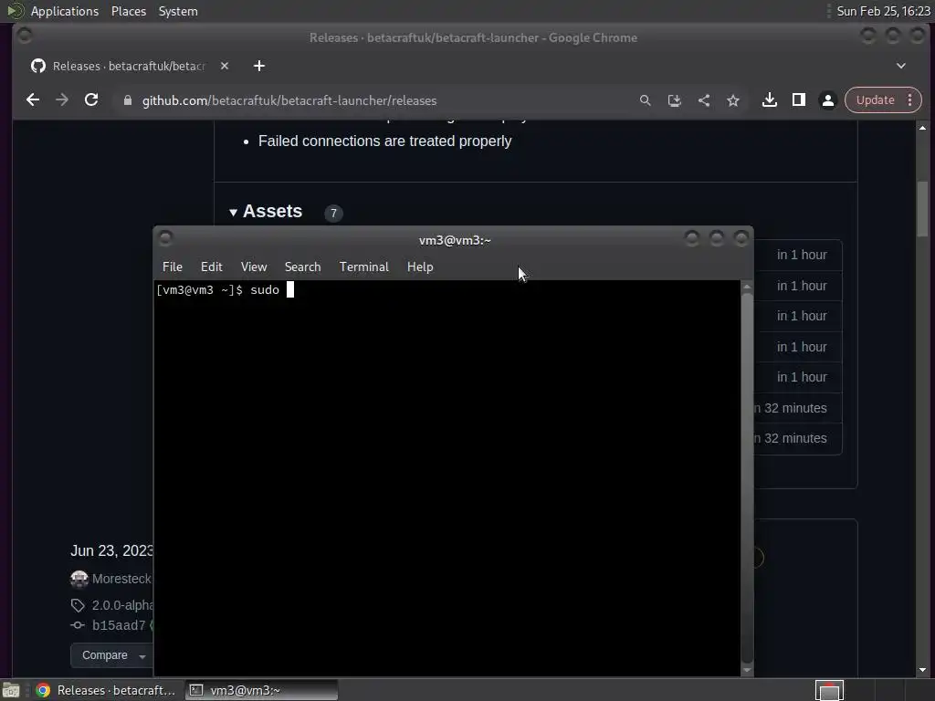Open Applications menu in top panel
Viewport: 935px width, 701px height.
(65, 11)
